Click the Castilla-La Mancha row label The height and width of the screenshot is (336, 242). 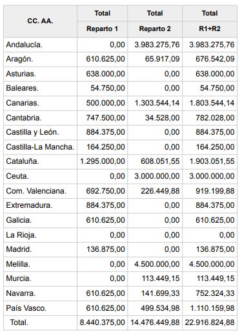pyautogui.click(x=40, y=147)
